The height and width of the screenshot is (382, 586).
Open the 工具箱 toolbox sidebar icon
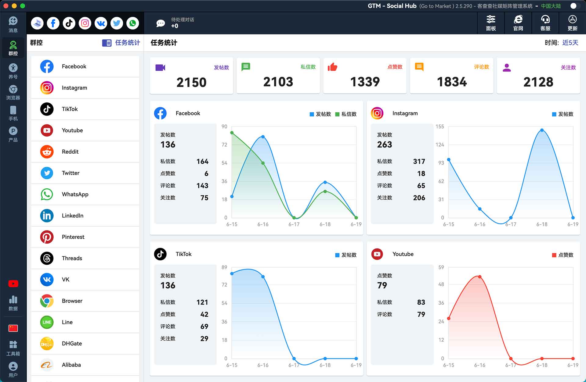[x=13, y=348]
